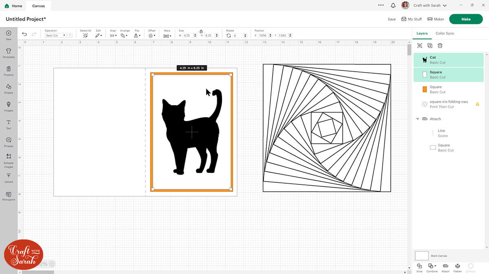Viewport: 489px width, 274px height.
Task: Click the notifications bell icon
Action: pyautogui.click(x=393, y=6)
